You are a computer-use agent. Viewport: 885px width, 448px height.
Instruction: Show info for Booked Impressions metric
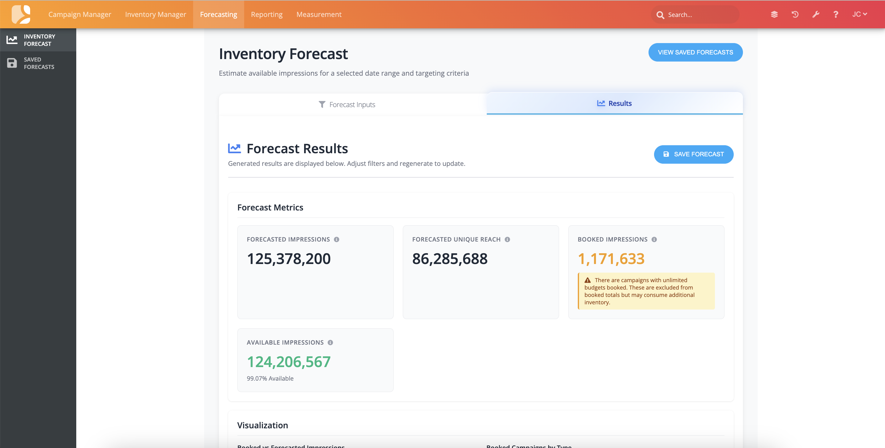(654, 239)
